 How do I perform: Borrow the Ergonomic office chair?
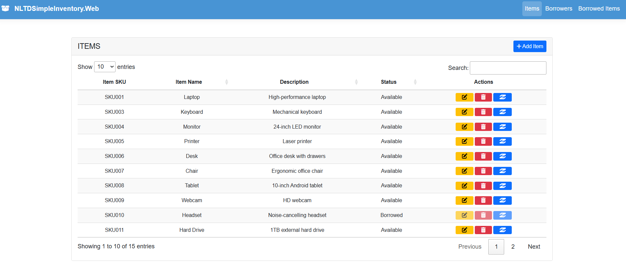(x=502, y=171)
